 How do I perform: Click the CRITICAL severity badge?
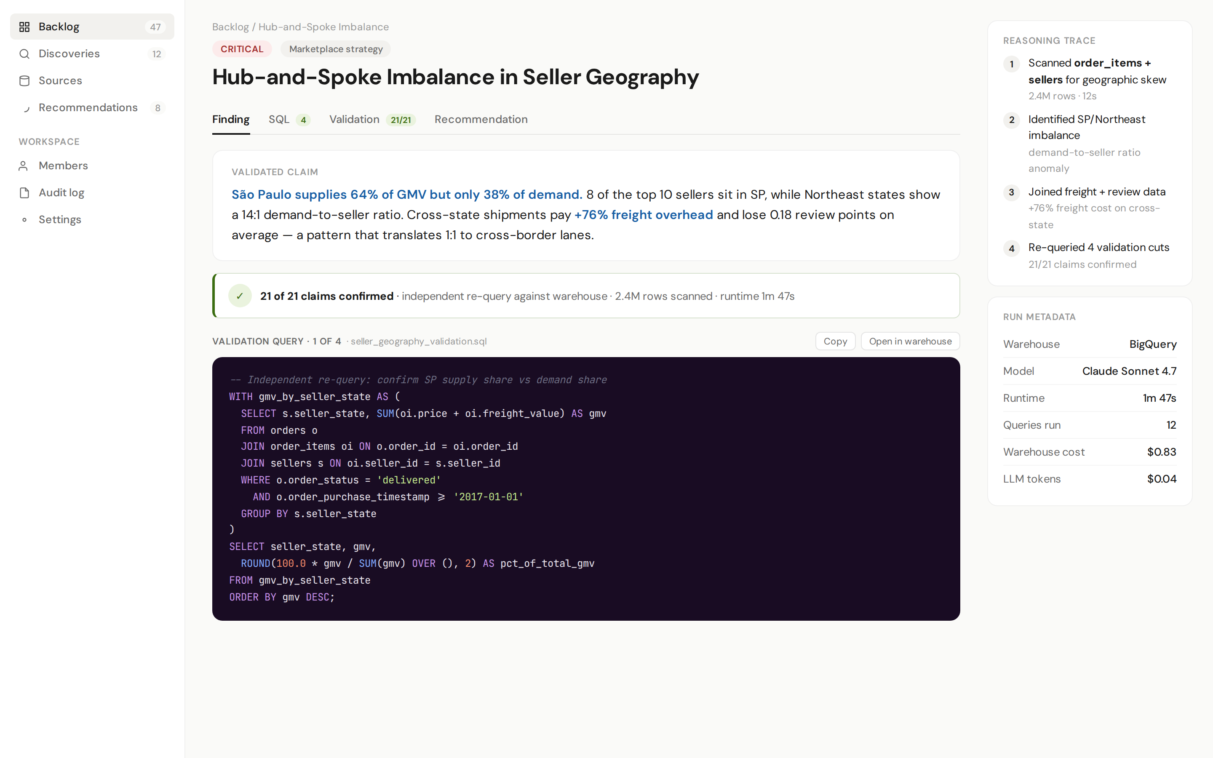click(242, 49)
